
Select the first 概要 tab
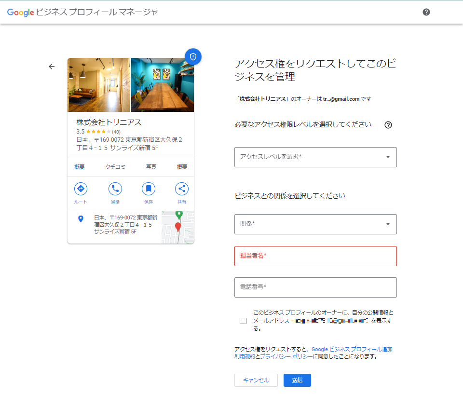pyautogui.click(x=79, y=167)
